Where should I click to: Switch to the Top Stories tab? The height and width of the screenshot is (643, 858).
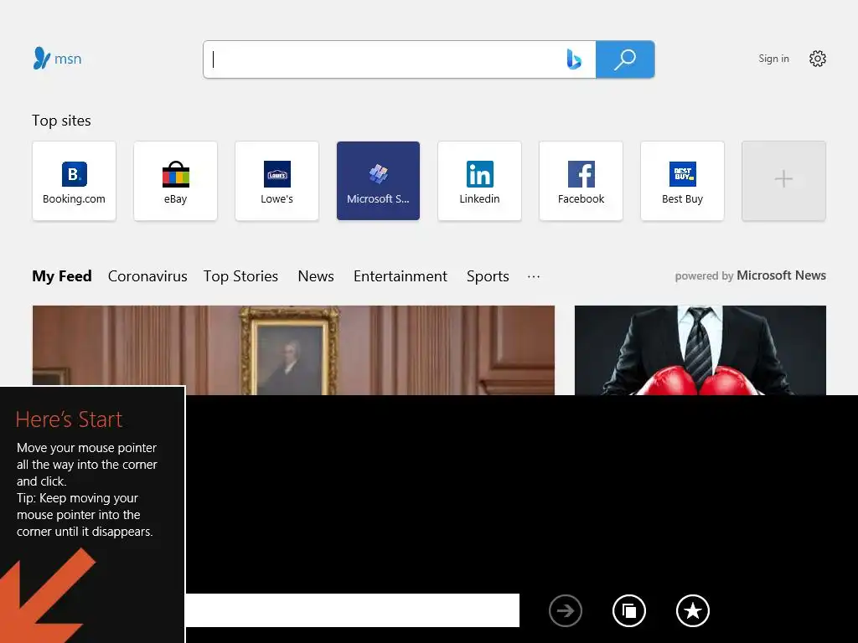click(240, 276)
